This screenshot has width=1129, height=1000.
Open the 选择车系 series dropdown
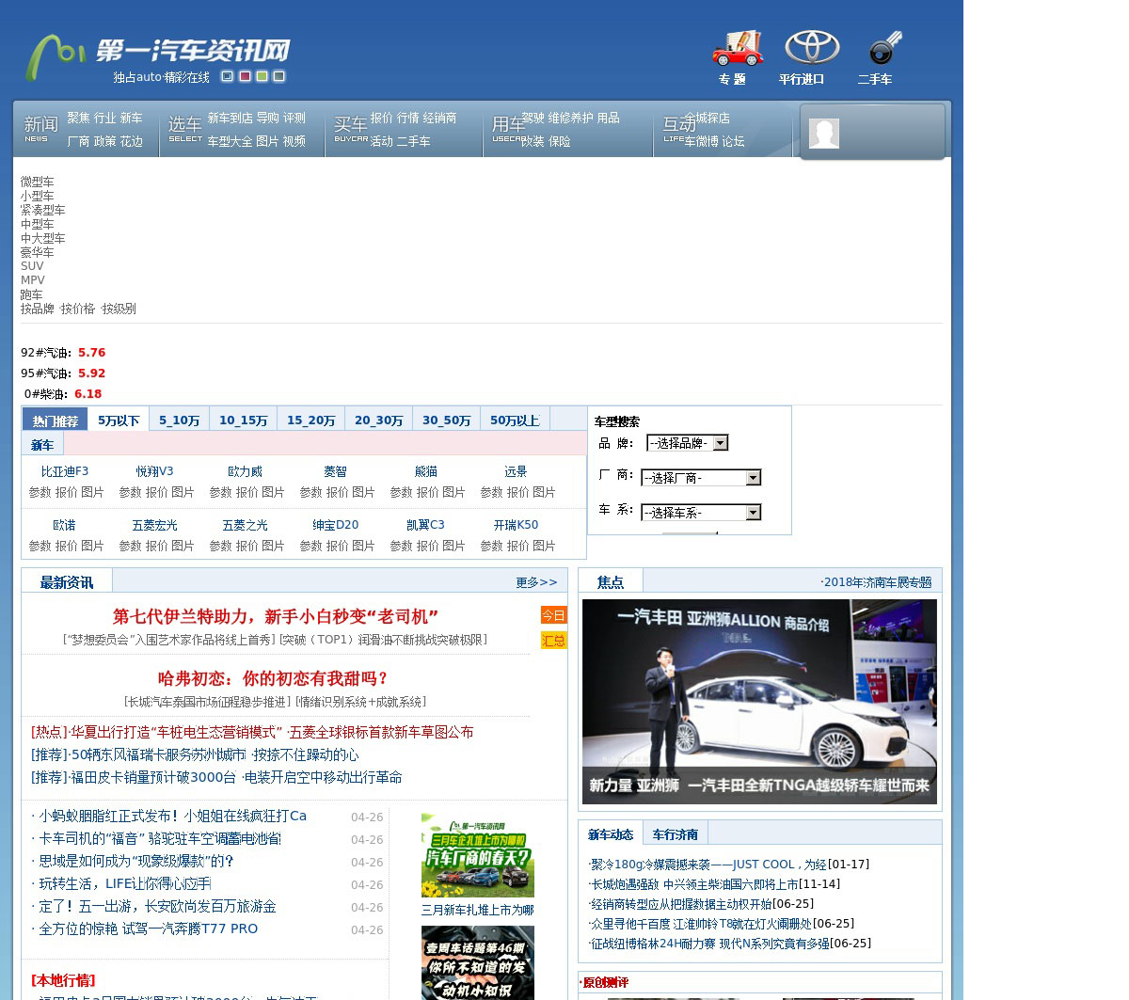pyautogui.click(x=701, y=513)
